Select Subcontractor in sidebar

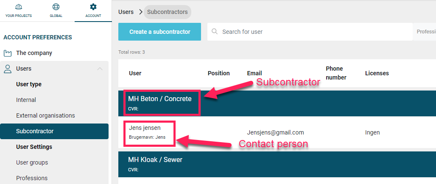pos(54,131)
